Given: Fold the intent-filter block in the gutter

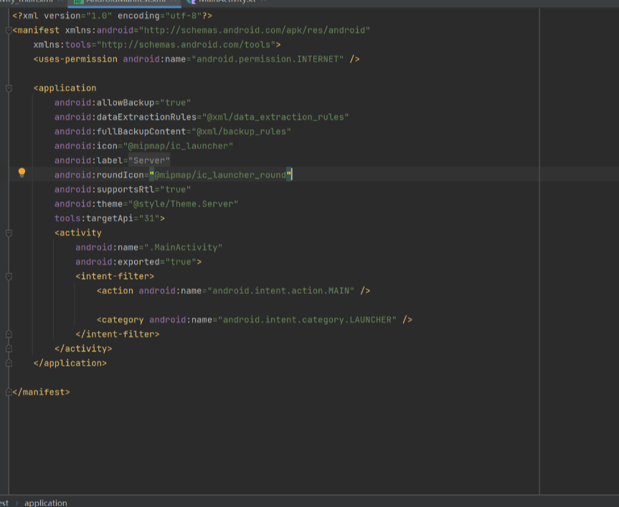Looking at the screenshot, I should (9, 276).
